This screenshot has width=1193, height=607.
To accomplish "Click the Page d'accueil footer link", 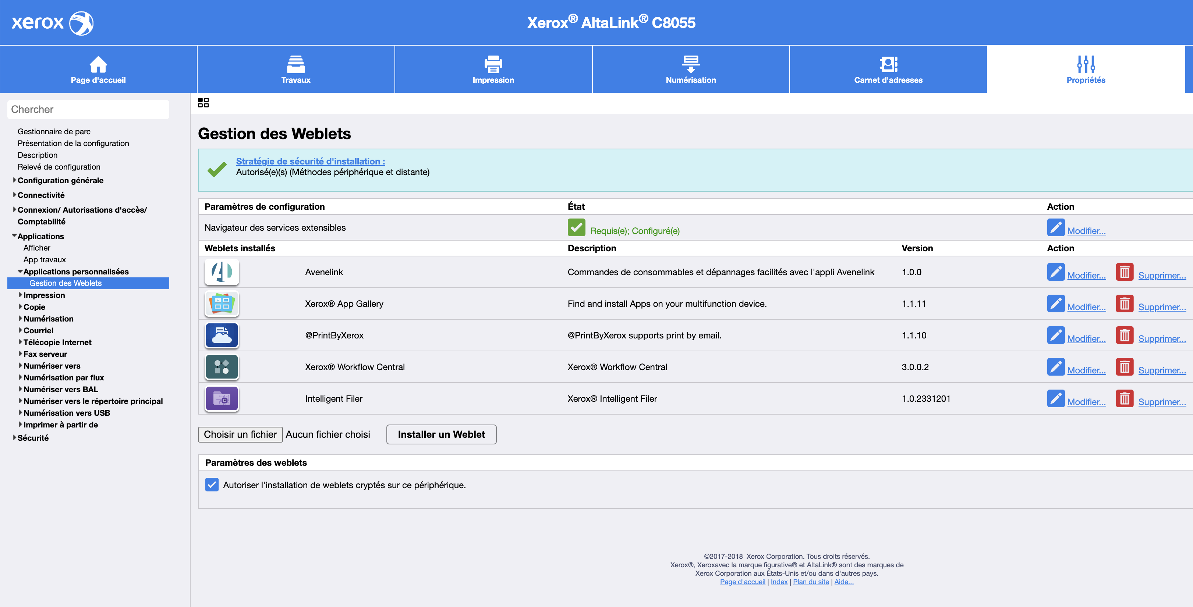I will click(742, 582).
